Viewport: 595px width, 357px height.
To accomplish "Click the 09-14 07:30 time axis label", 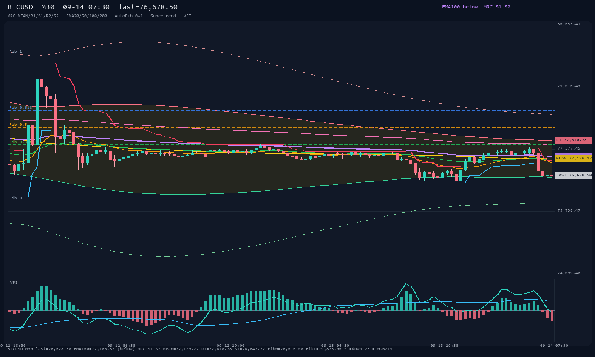I will point(554,346).
